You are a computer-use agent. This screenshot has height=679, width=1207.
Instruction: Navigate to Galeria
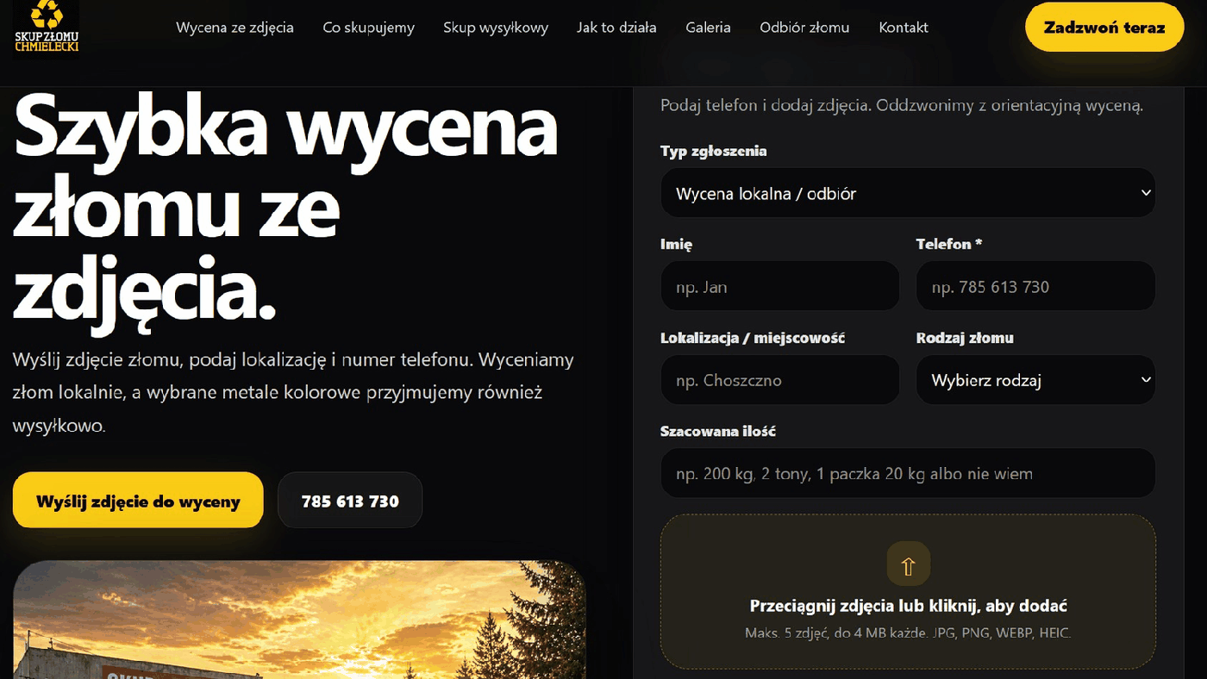click(x=708, y=28)
